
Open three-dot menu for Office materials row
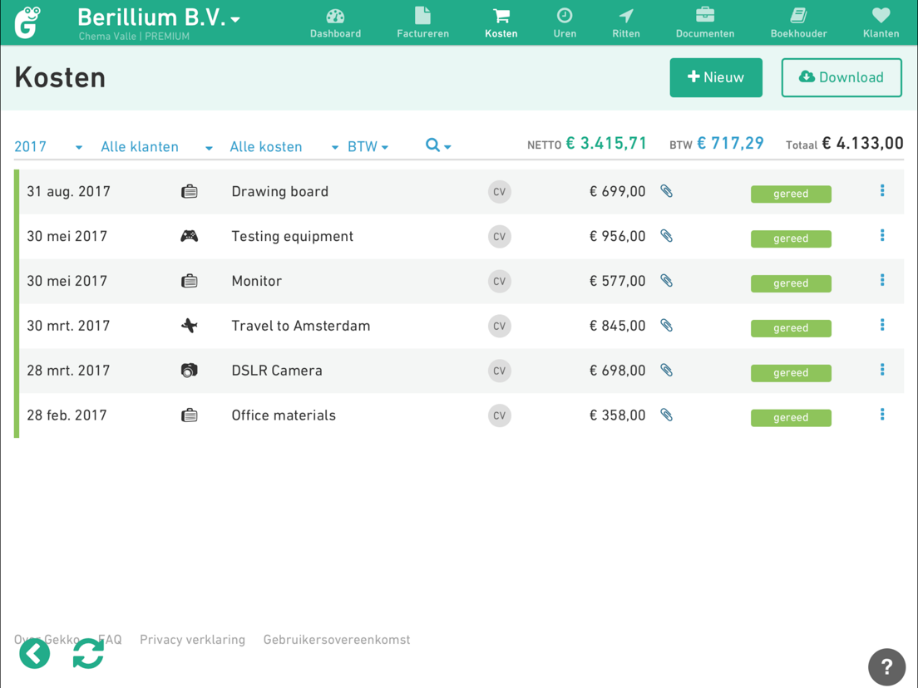(x=882, y=414)
